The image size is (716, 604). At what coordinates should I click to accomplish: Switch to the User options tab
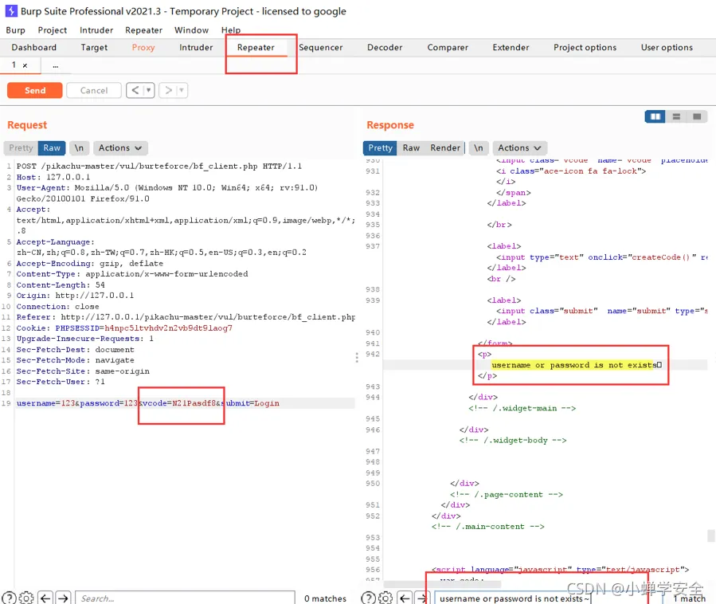[667, 48]
